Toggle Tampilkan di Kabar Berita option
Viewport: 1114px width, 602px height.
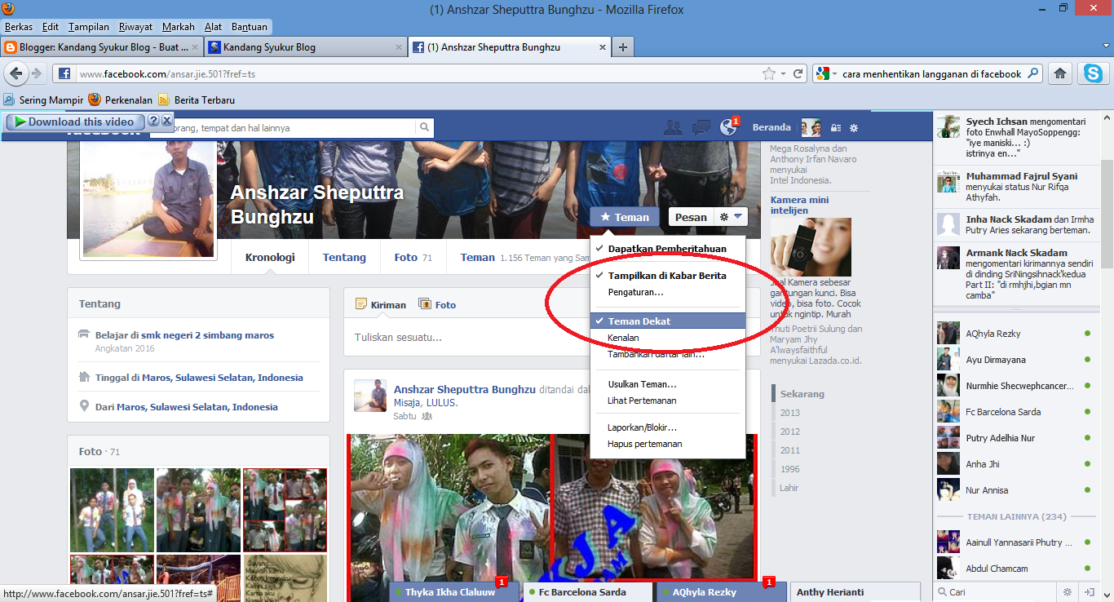click(x=667, y=276)
